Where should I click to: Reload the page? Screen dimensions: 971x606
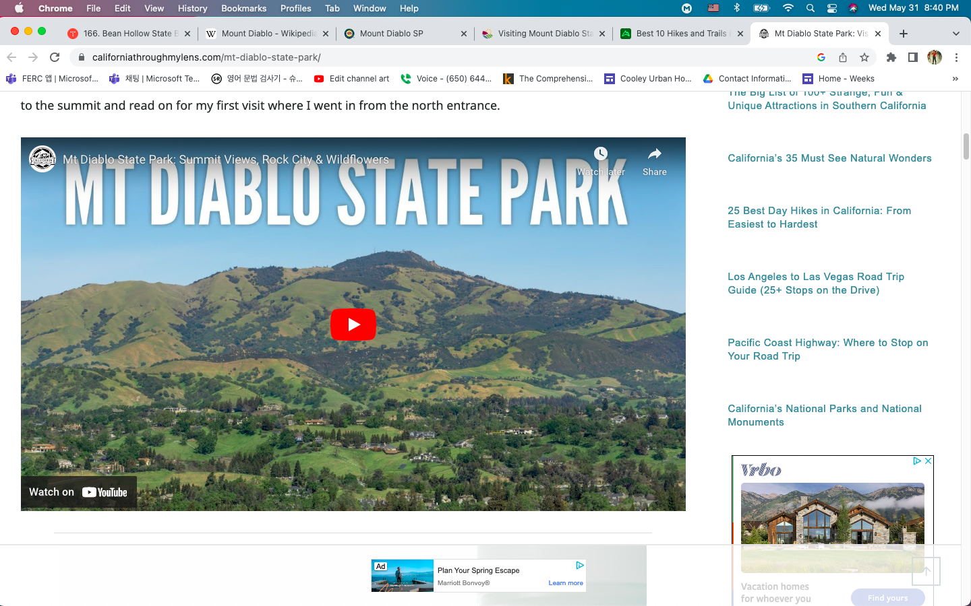[x=55, y=57]
